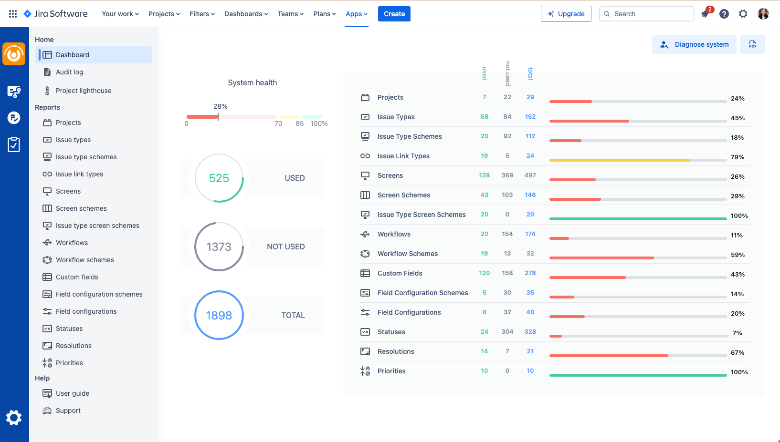Click the bottom-left sidebar gear icon
The width and height of the screenshot is (780, 442).
click(14, 418)
